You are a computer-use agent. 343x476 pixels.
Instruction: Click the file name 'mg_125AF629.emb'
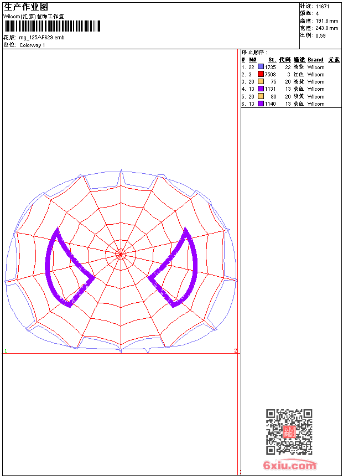click(41, 38)
